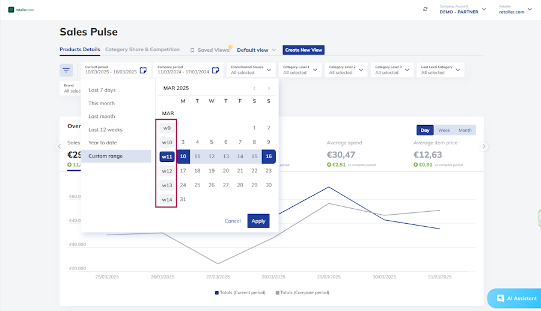This screenshot has width=541, height=311.
Task: Expand the Company Account DEMO - PARTNER selector
Action: (463, 9)
